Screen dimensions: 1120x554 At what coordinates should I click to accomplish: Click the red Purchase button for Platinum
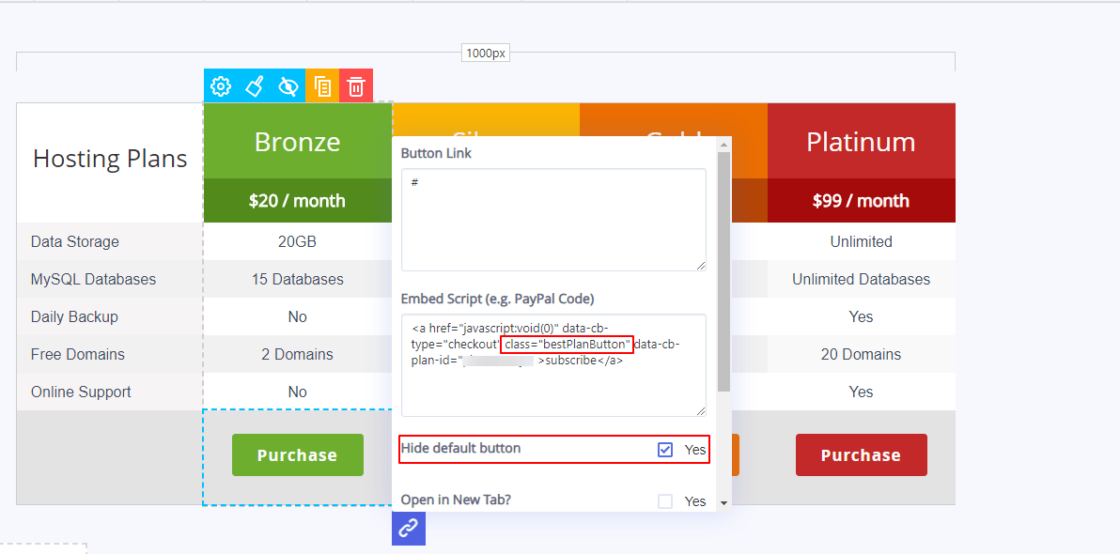click(861, 454)
